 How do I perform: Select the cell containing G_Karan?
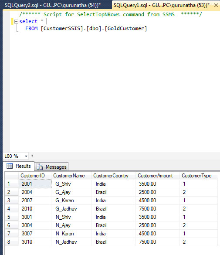click(71, 201)
